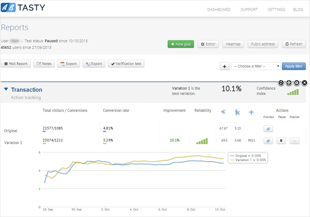This screenshot has height=217, width=310.
Task: Click the euro revenue column icon
Action: (x=223, y=112)
